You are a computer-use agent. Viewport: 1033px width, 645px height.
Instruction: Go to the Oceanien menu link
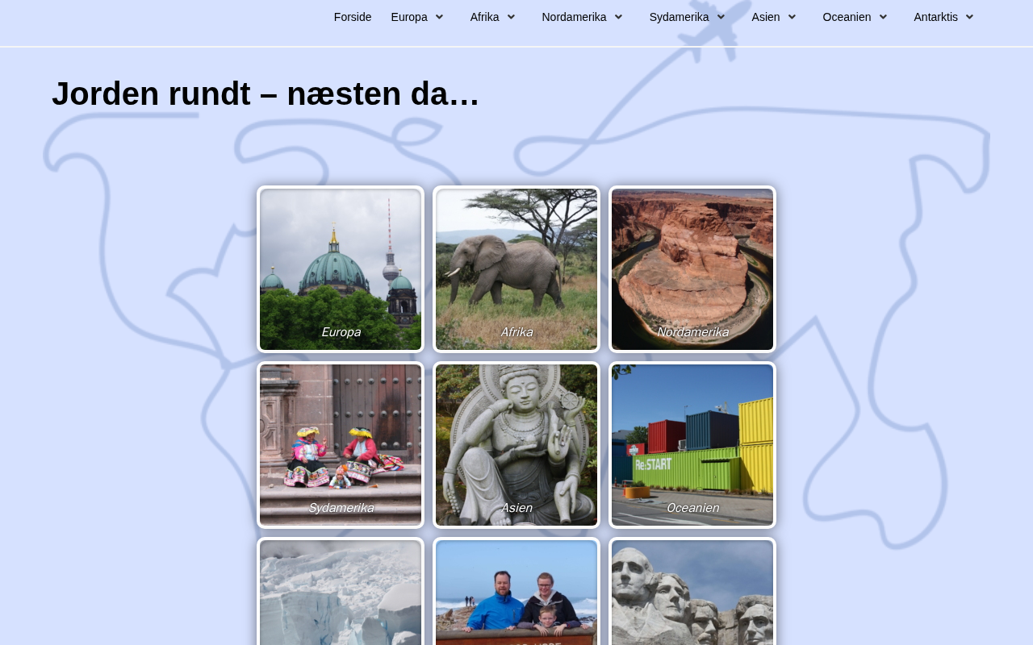(x=847, y=17)
